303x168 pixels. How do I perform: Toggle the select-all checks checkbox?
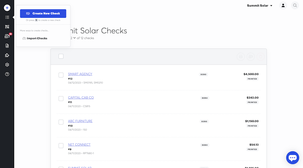pos(61,56)
